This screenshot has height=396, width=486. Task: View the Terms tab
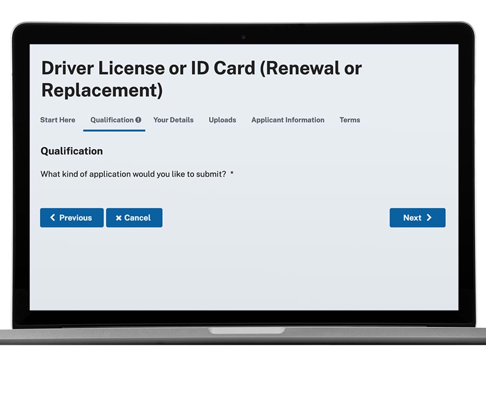click(350, 120)
